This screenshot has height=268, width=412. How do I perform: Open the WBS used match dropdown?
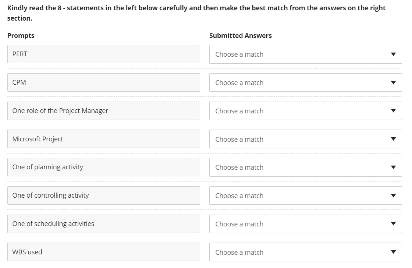click(x=305, y=252)
